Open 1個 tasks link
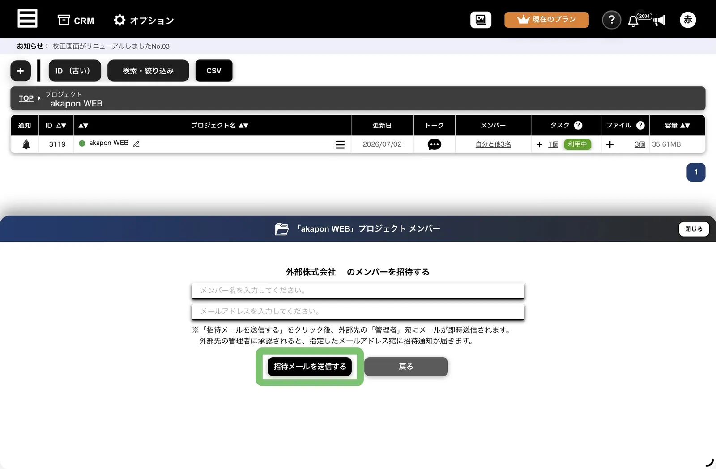The image size is (716, 469). coord(553,144)
